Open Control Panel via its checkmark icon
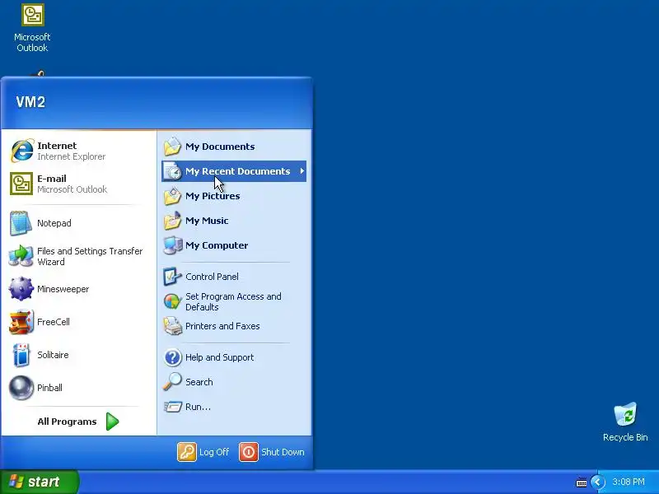Image resolution: width=659 pixels, height=494 pixels. [172, 277]
